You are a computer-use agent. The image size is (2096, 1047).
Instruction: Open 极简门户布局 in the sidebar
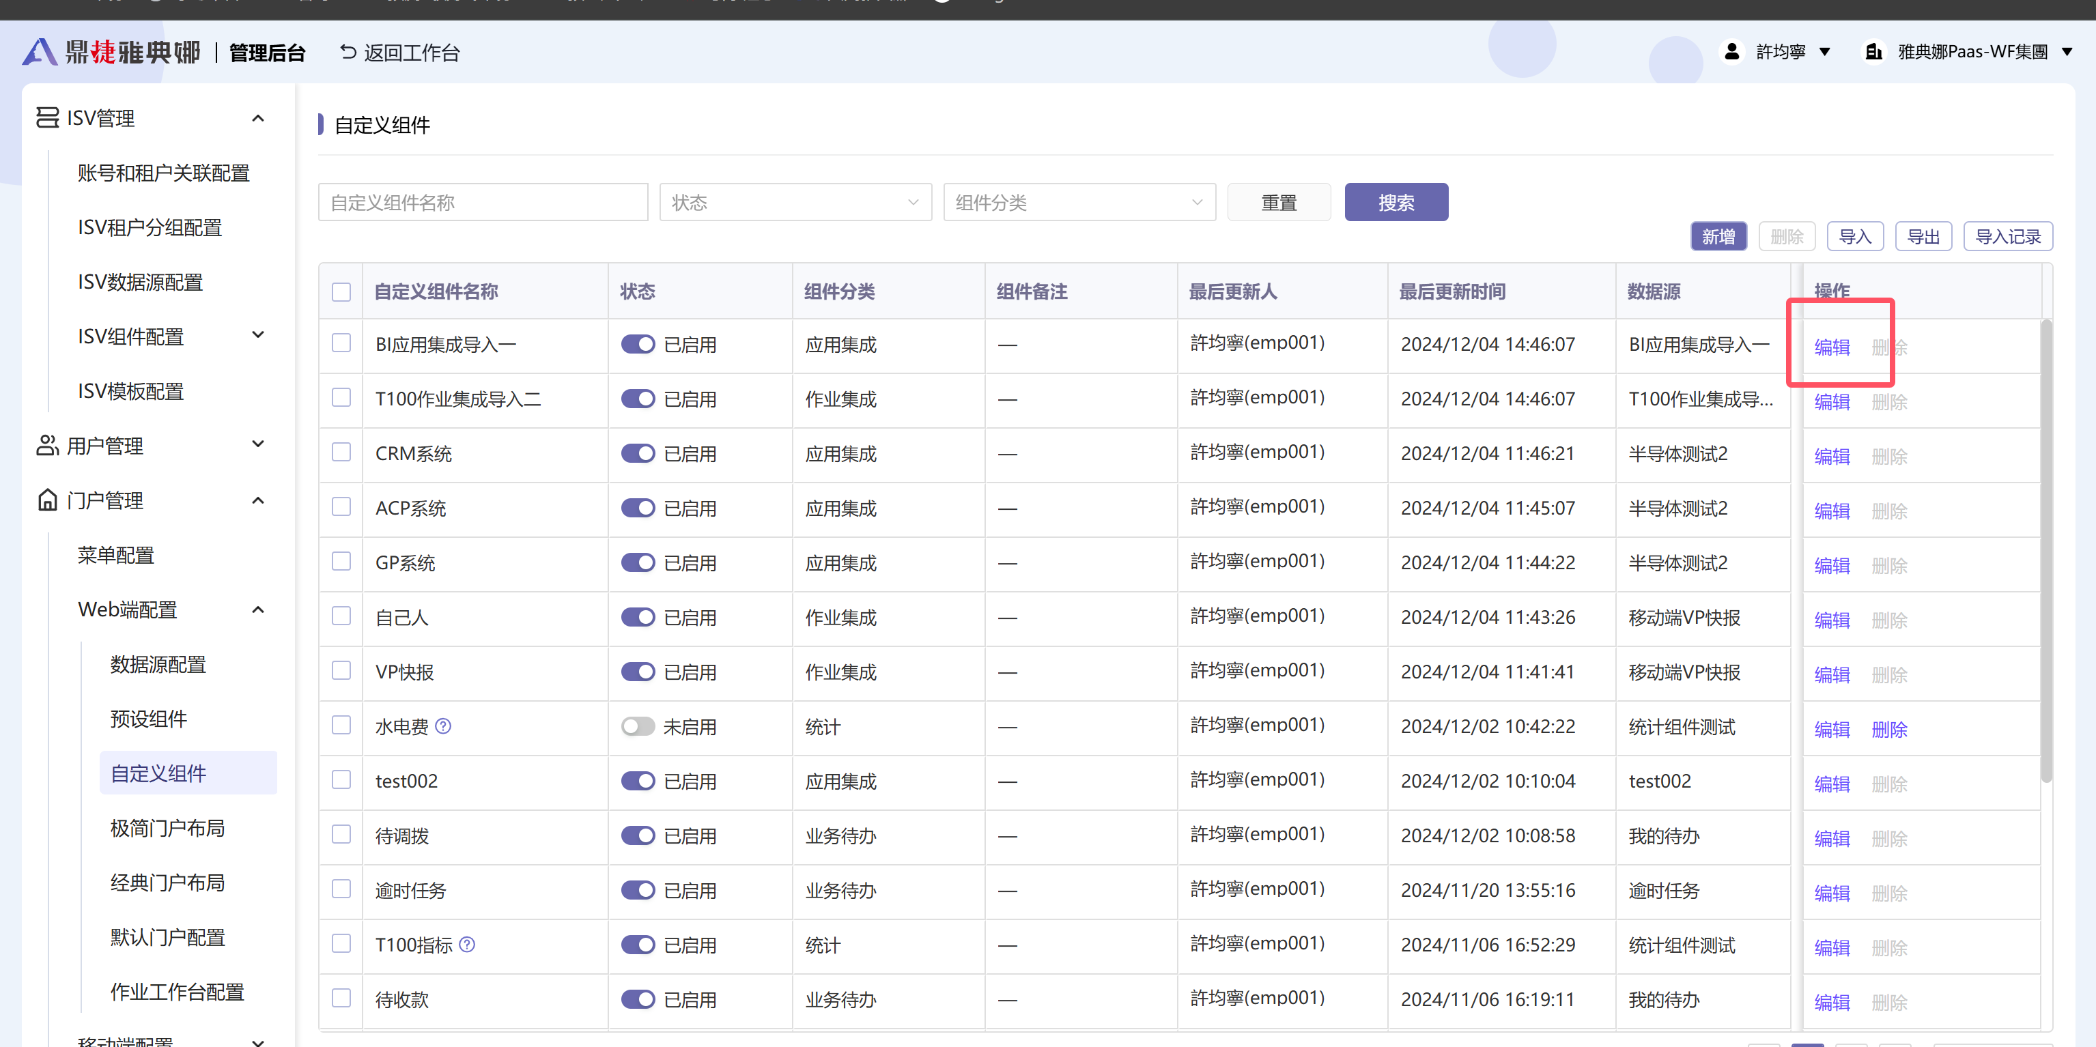[x=168, y=828]
